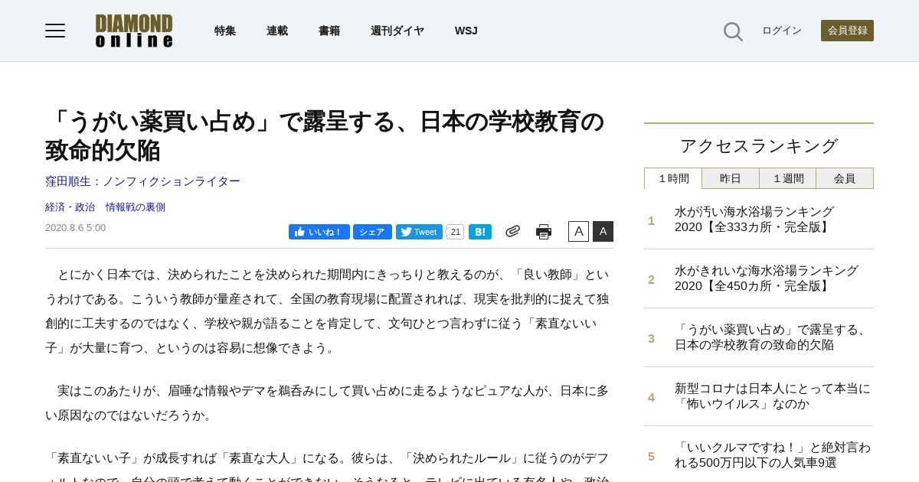Viewport: 919px width, 482px height.
Task: Select the １時間 ranking tab
Action: point(673,178)
